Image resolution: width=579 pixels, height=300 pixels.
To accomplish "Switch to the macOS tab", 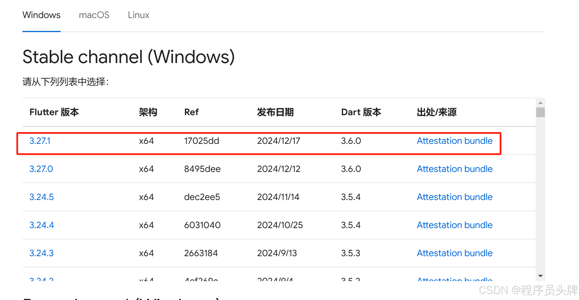I will pos(94,15).
